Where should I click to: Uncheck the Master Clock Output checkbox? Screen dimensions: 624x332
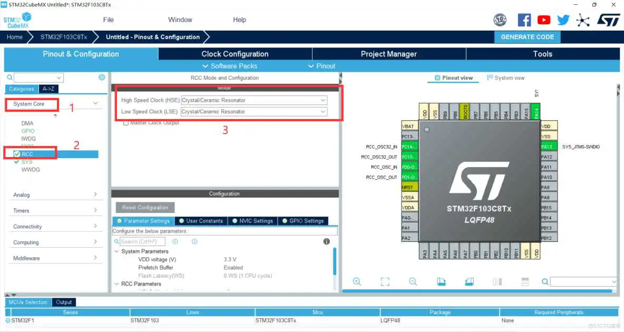[x=125, y=122]
